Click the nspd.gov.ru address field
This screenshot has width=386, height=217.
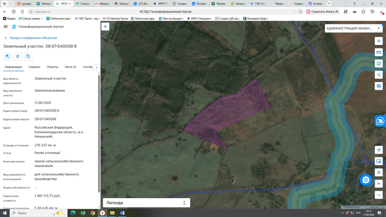43,12
